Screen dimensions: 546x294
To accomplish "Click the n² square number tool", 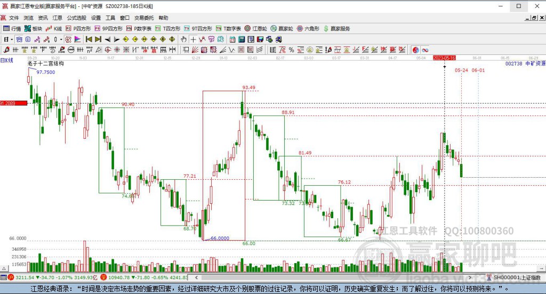I will click(x=90, y=50).
